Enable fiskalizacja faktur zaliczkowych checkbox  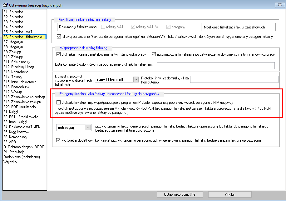tap(268, 27)
